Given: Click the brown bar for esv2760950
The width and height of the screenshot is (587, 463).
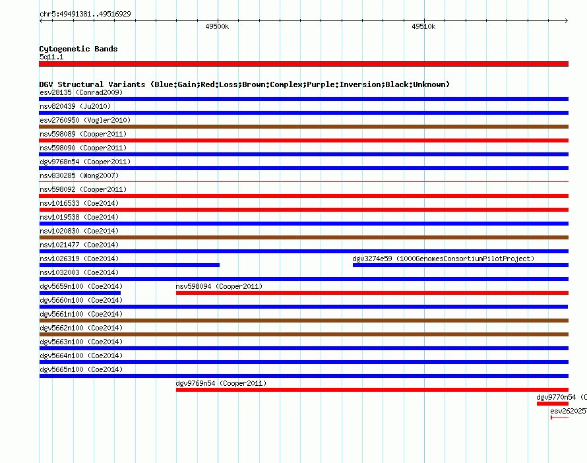Looking at the screenshot, I should pyautogui.click(x=303, y=127).
